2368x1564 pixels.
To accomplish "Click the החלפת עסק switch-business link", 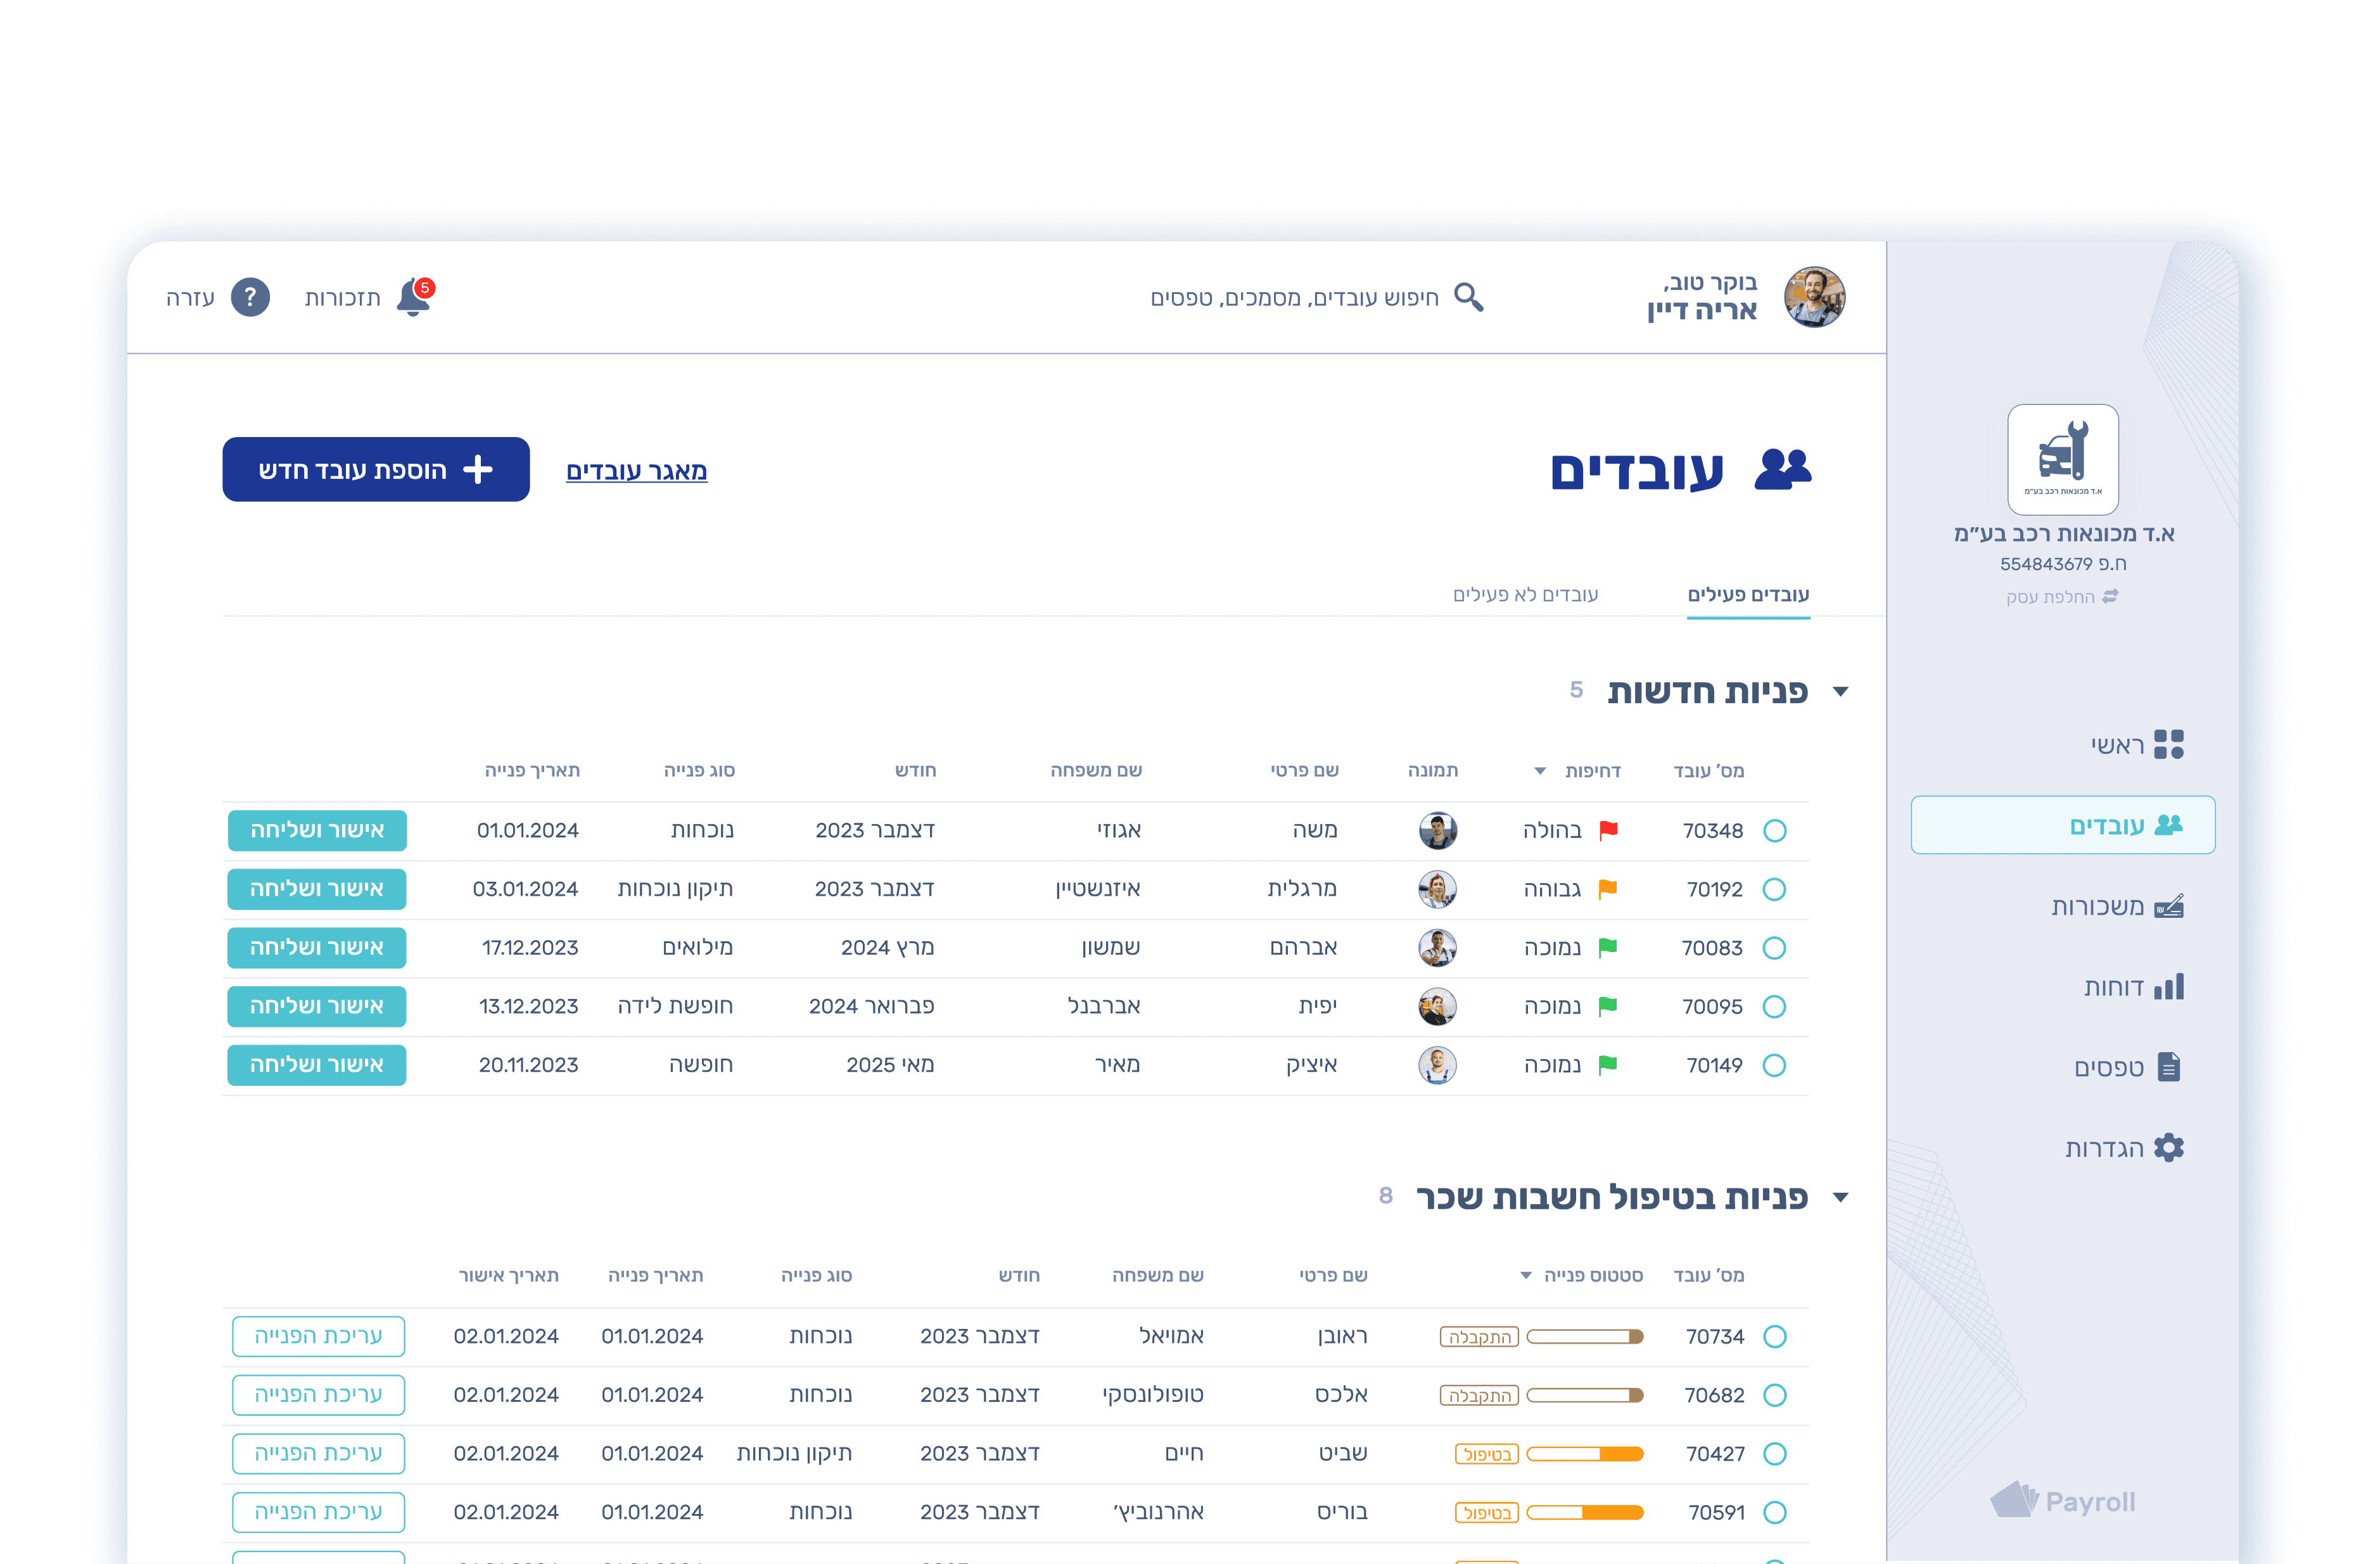I will [2062, 597].
